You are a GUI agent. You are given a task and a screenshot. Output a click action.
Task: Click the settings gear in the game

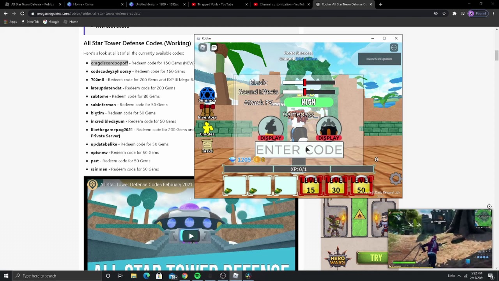coord(395,179)
